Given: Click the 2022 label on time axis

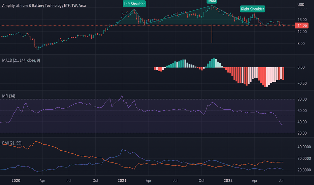Looking at the screenshot, I should point(228,181).
